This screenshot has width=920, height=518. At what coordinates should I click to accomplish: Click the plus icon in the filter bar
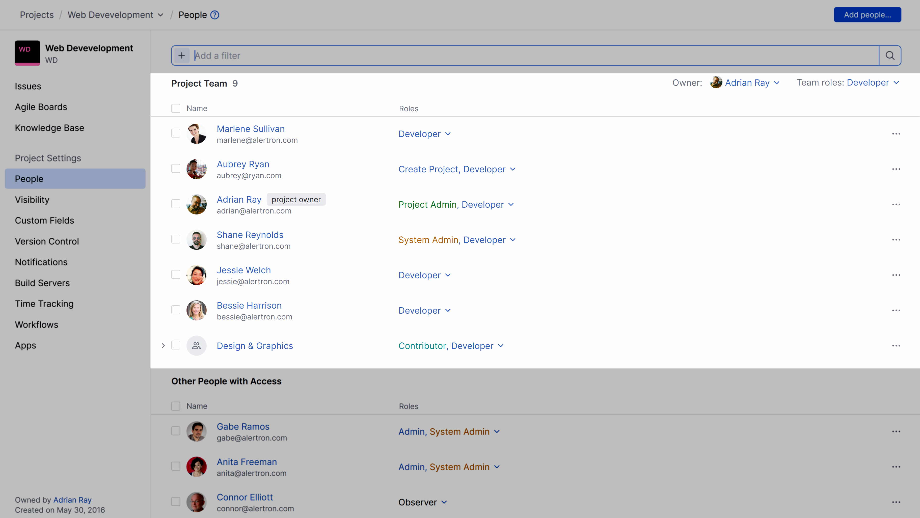182,55
